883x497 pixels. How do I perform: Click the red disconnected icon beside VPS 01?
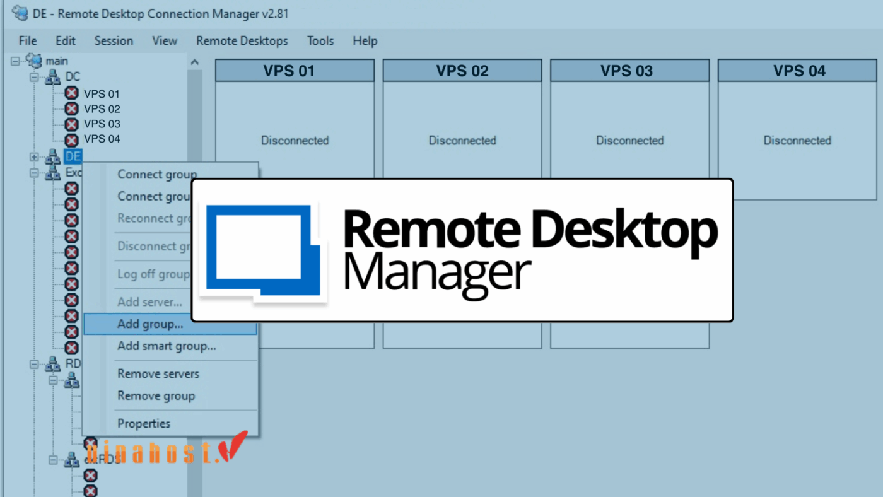click(x=71, y=93)
